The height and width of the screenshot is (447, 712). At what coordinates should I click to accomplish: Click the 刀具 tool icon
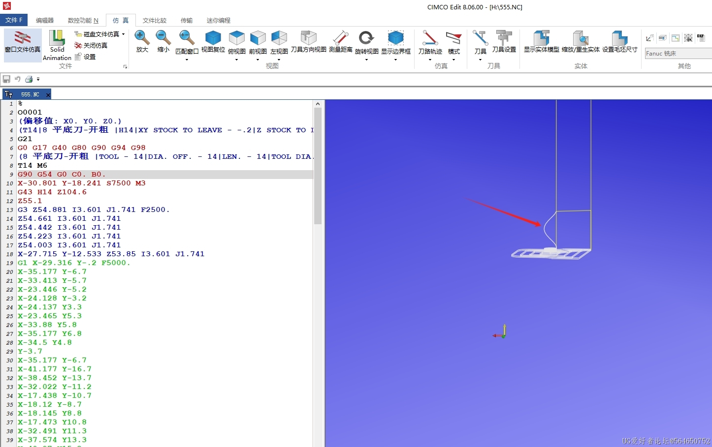[x=480, y=38]
